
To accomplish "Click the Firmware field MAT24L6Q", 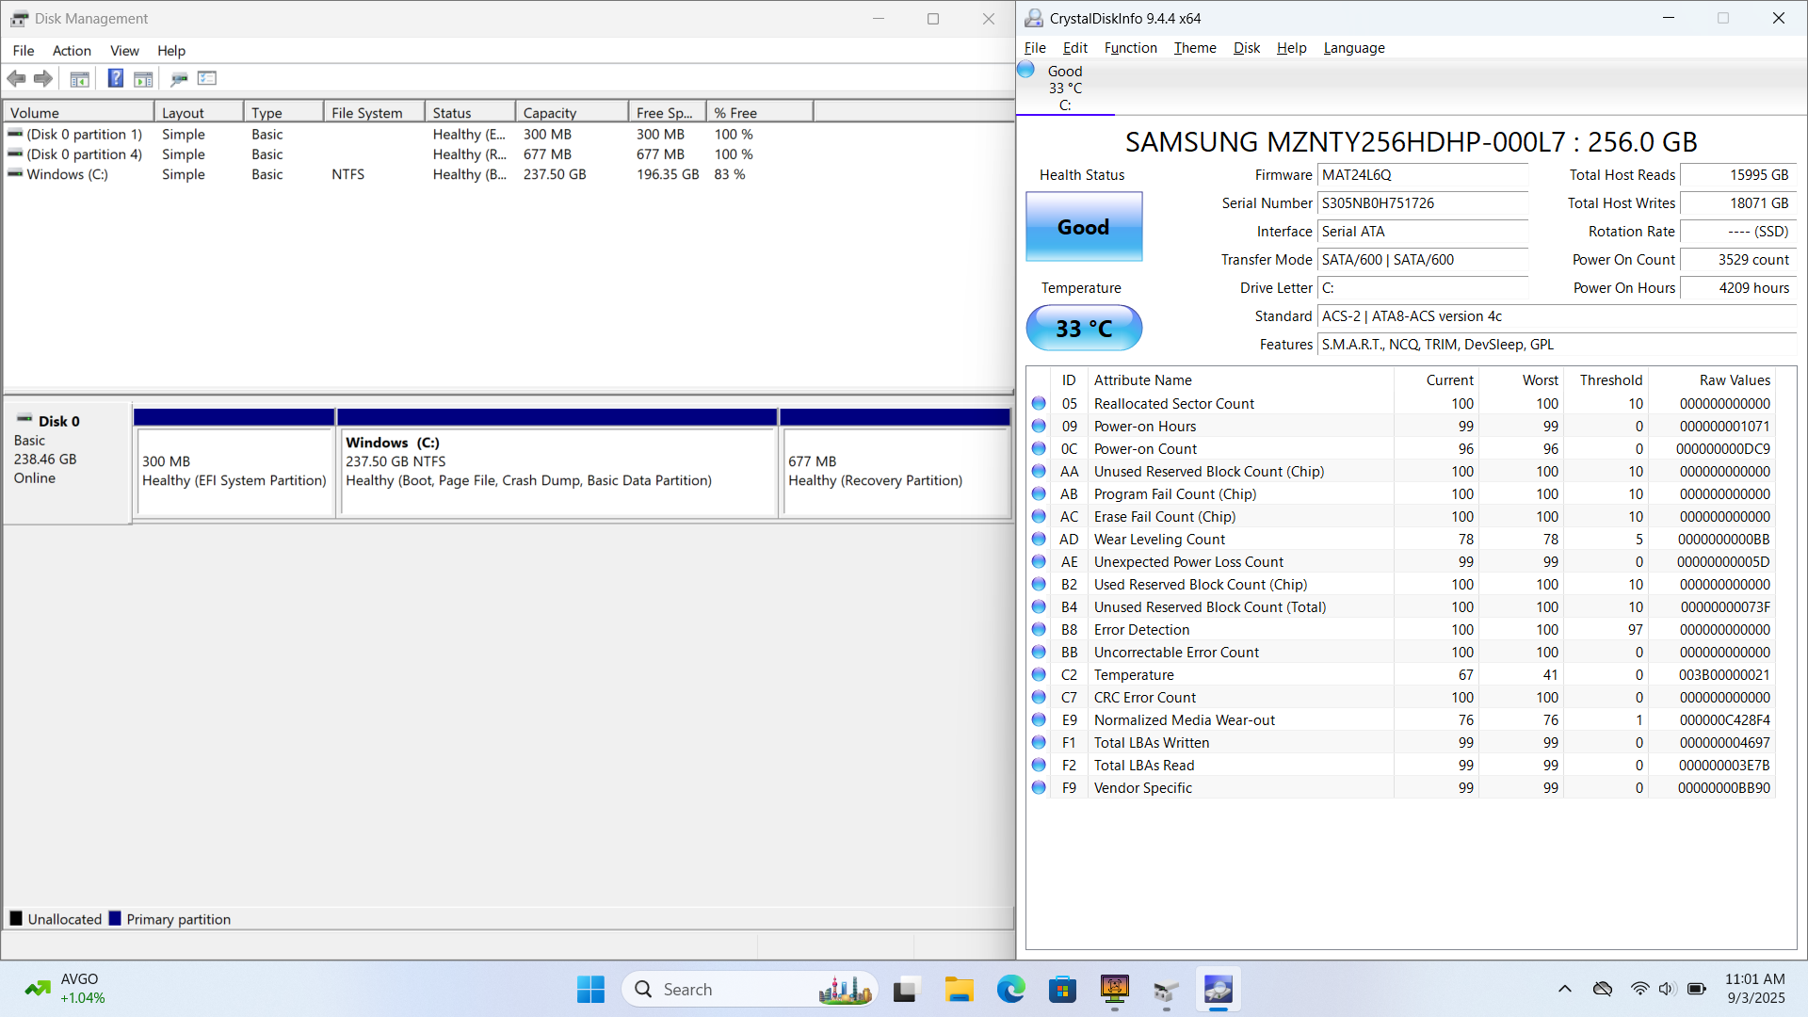I will coord(1422,175).
